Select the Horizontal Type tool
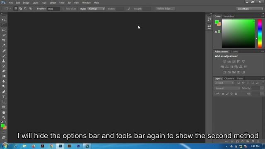 tap(4, 97)
